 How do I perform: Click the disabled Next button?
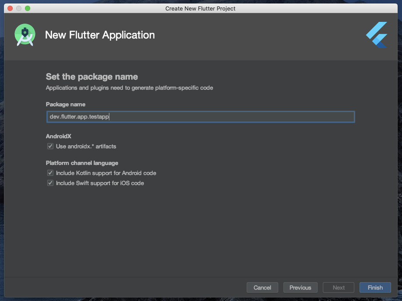coord(339,287)
